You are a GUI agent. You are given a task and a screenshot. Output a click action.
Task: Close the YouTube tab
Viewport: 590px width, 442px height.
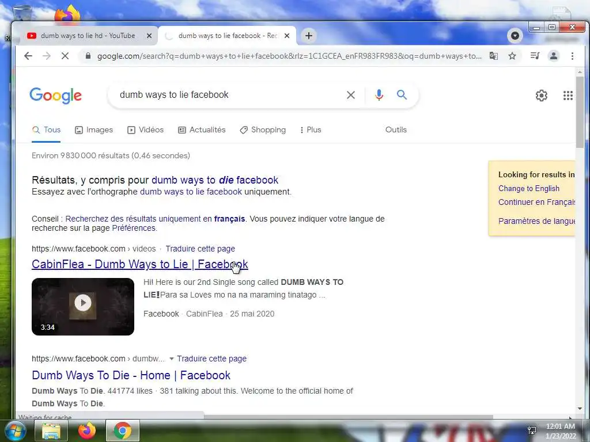149,36
